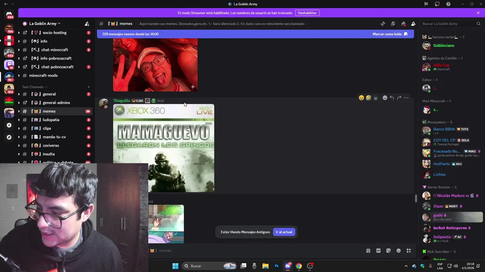Open the coriverso channel
Screen dimensions: 485x272
56,145
